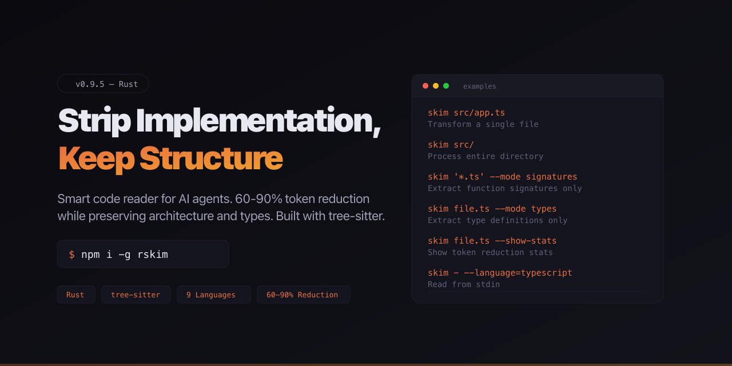Image resolution: width=732 pixels, height=366 pixels.
Task: Click the Smart code reader for AI agents line
Action: pos(213,199)
